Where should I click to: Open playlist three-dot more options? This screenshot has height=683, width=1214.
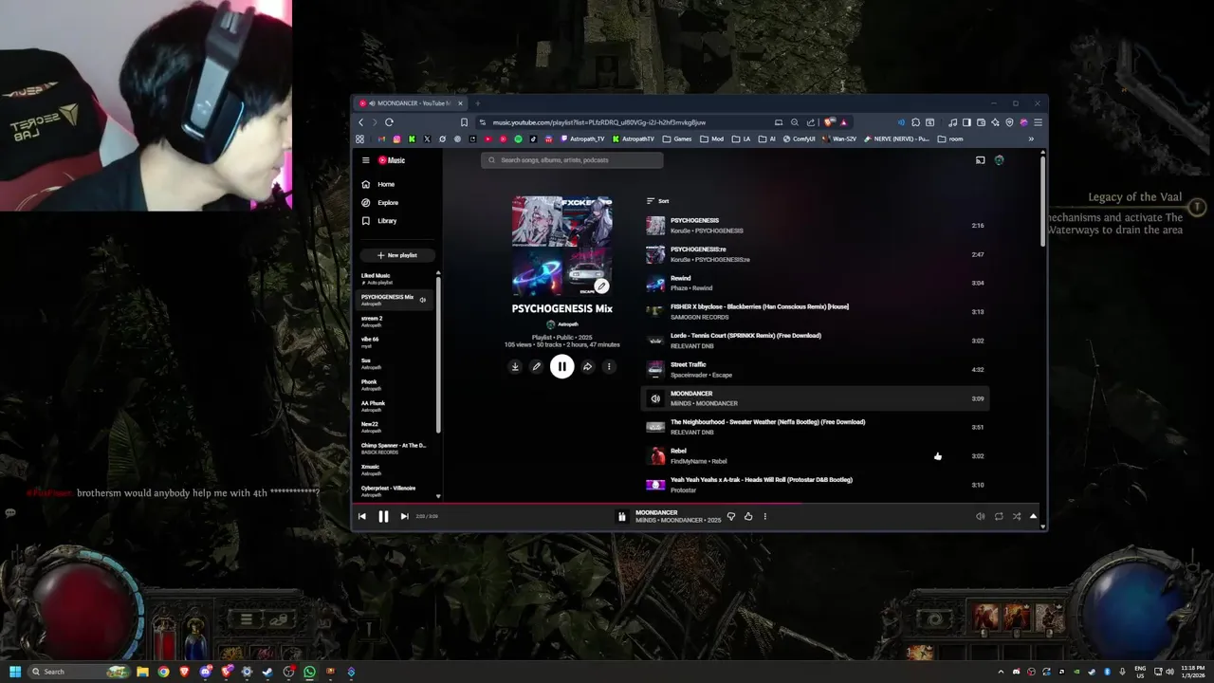[x=609, y=366]
